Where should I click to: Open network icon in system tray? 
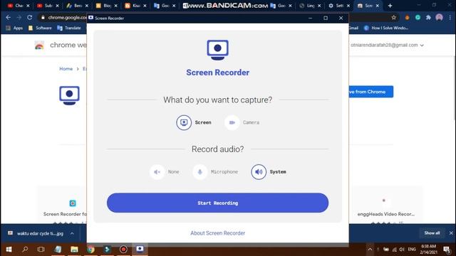pos(394,250)
